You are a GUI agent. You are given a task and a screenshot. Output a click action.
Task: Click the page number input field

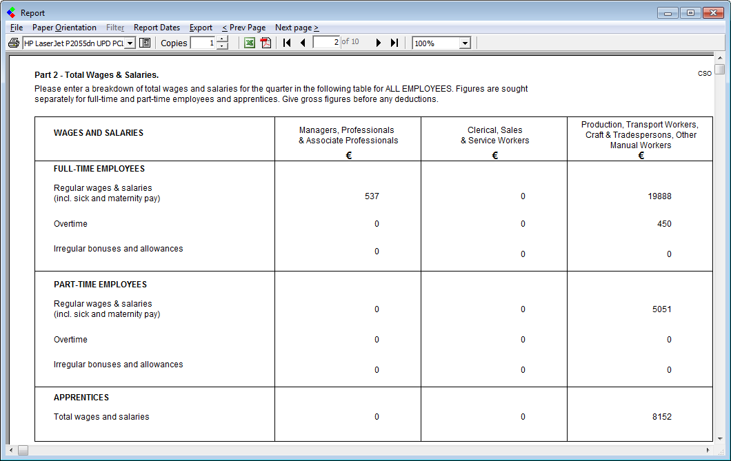(326, 43)
